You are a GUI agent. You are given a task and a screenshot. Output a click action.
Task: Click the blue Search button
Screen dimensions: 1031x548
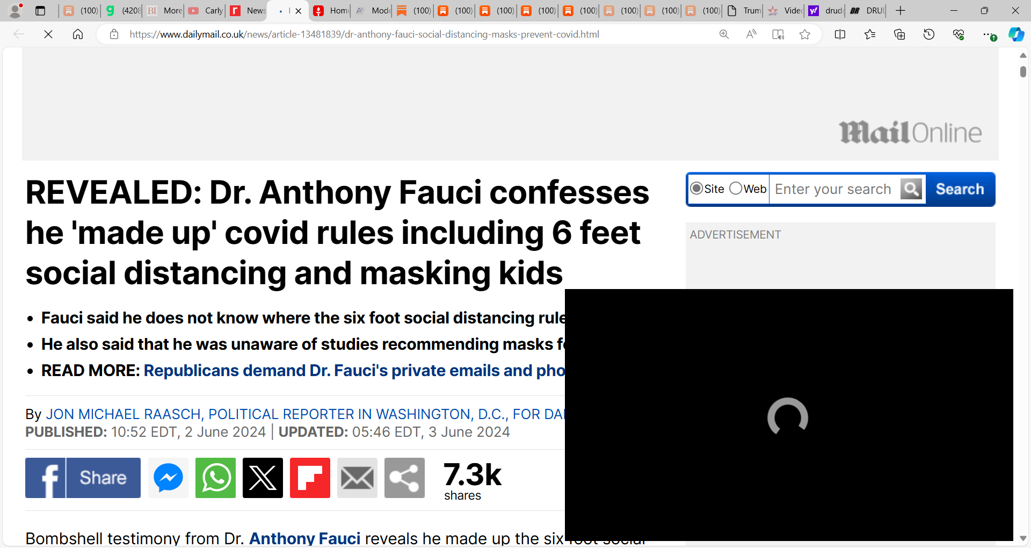click(x=960, y=189)
